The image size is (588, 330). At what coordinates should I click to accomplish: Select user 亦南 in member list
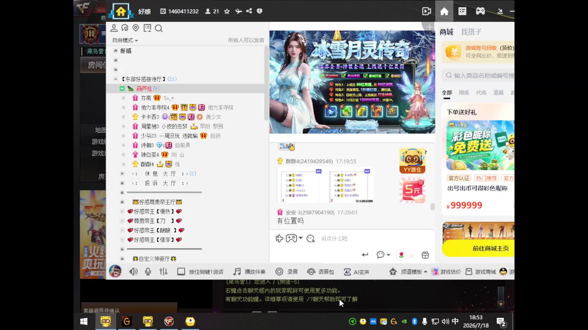(x=146, y=98)
